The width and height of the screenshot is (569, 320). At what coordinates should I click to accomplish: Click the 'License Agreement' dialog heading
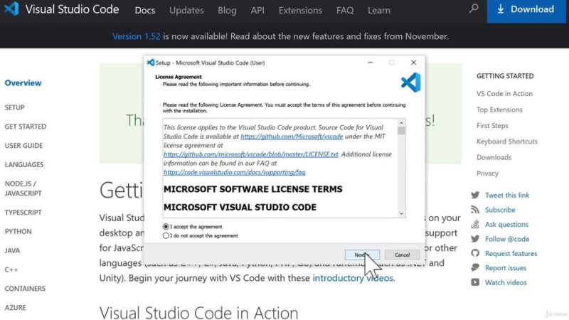tap(179, 77)
